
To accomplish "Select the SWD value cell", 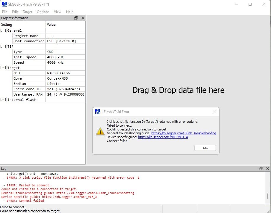I will pyautogui.click(x=65, y=52).
